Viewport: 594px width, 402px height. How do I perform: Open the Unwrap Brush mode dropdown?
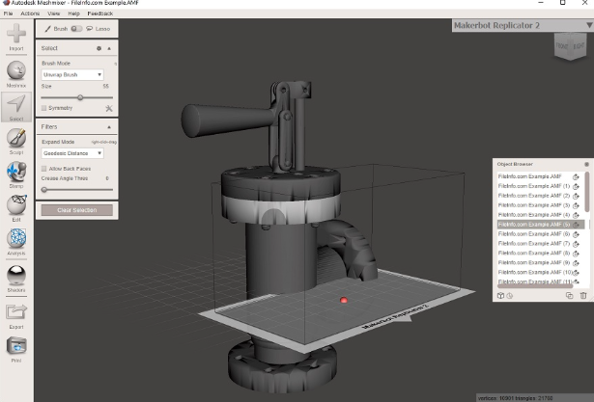pos(72,75)
